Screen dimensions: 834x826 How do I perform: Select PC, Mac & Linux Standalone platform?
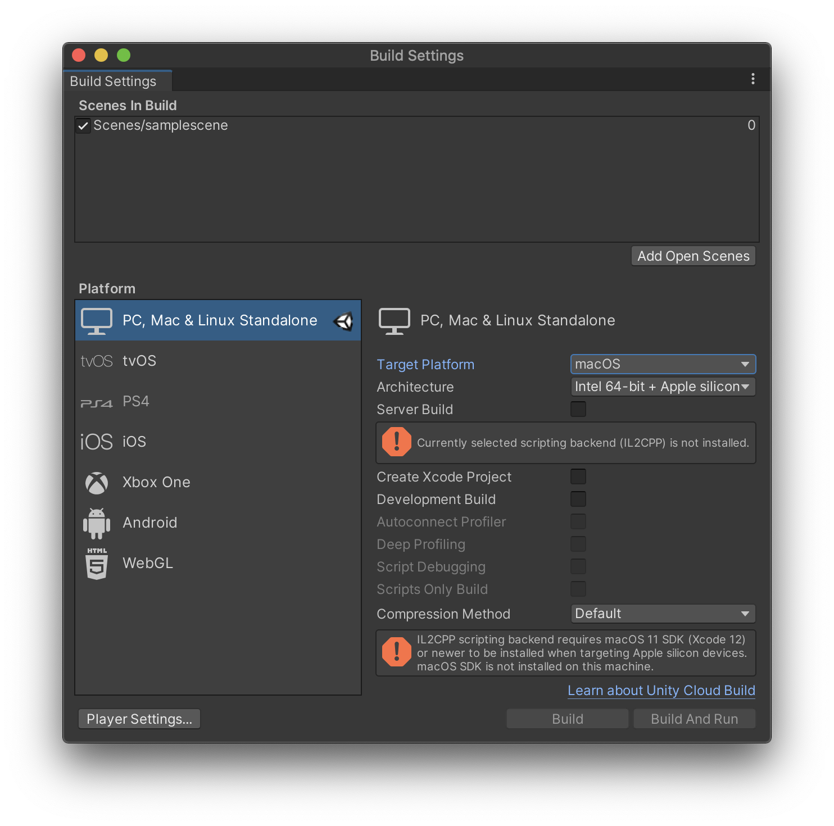pos(218,320)
